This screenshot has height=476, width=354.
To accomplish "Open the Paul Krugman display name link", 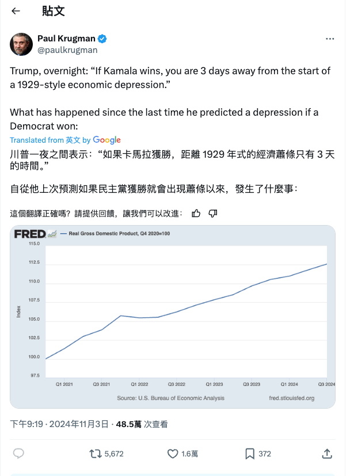I will 67,39.
